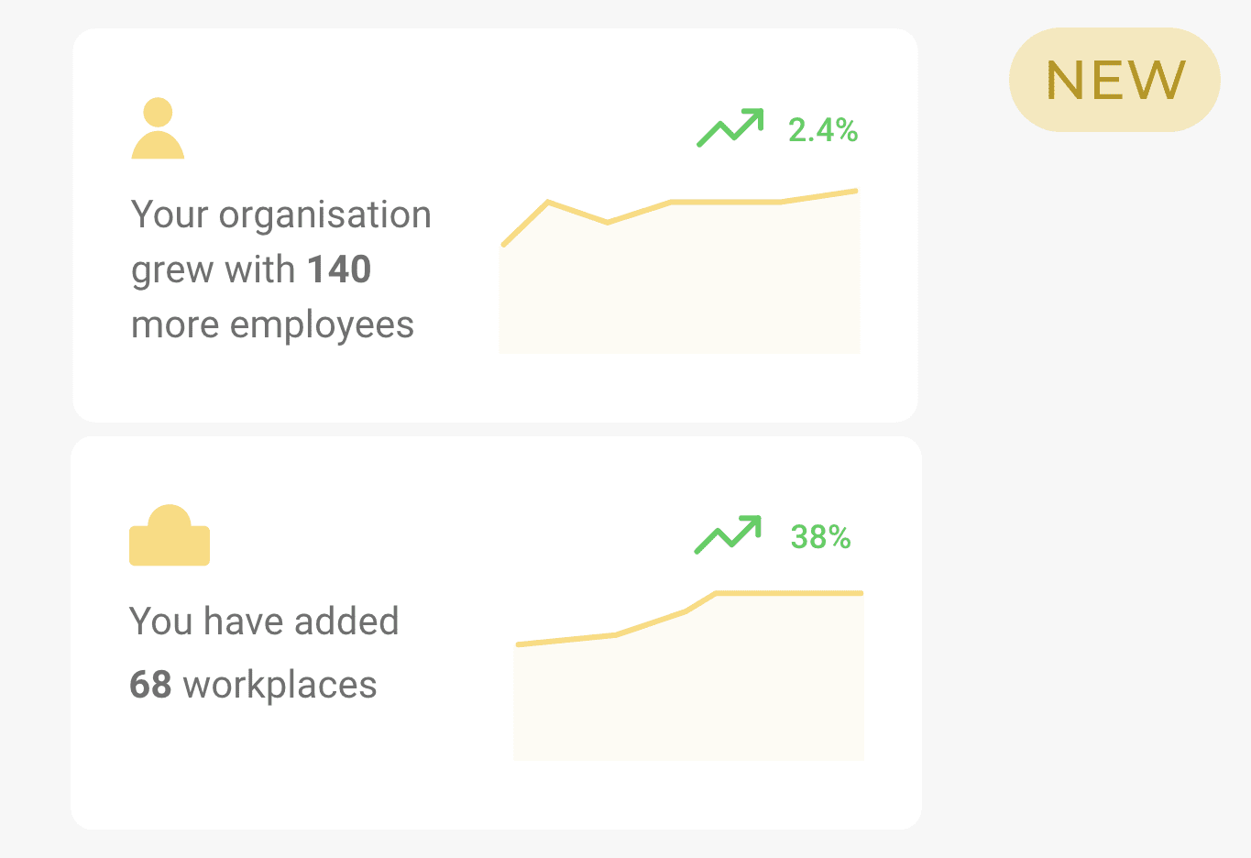This screenshot has height=858, width=1251.
Task: Click the words "more employees"
Action: [272, 324]
